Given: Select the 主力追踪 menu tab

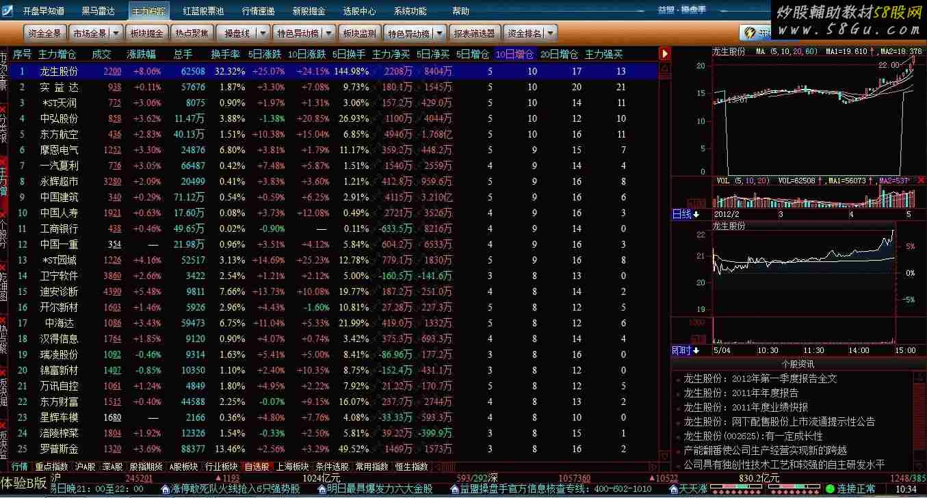Looking at the screenshot, I should [148, 12].
